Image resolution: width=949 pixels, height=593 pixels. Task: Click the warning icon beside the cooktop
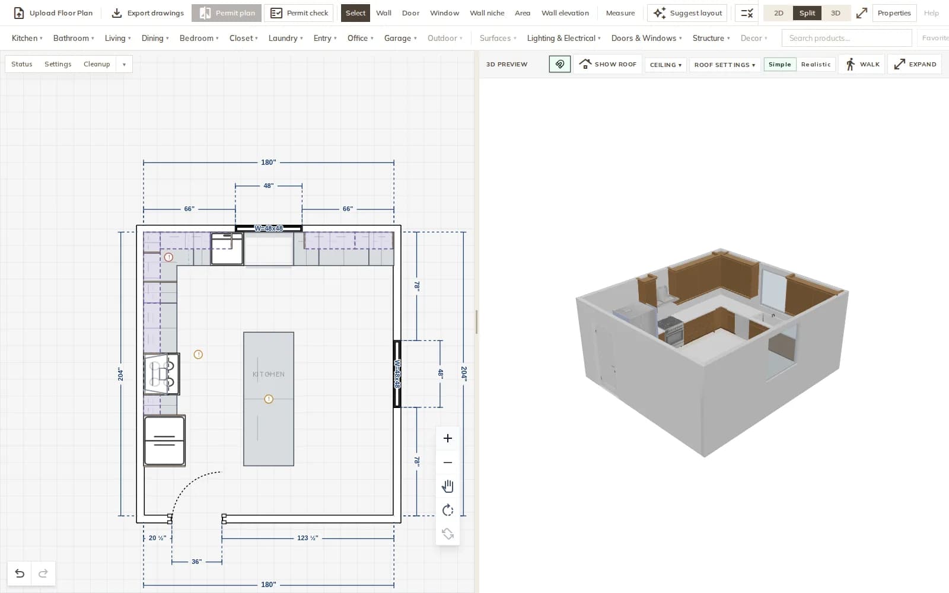coord(198,355)
